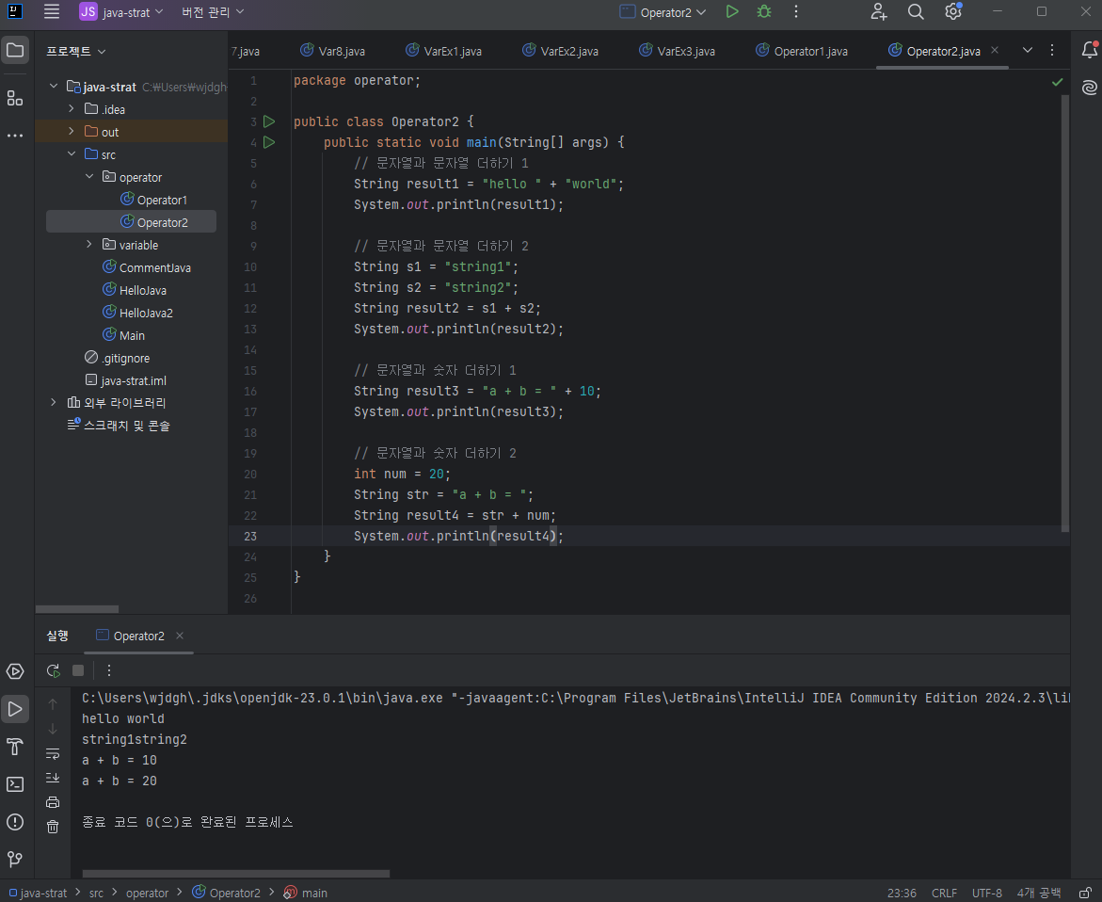Open the main hamburger menu
This screenshot has width=1102, height=902.
pos(52,11)
